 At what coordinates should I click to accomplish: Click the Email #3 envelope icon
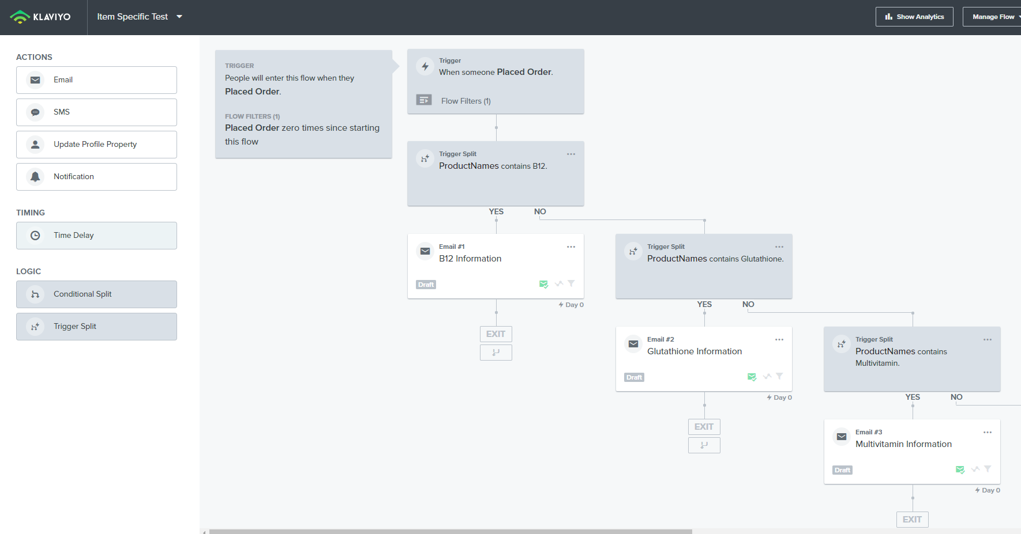pos(842,437)
